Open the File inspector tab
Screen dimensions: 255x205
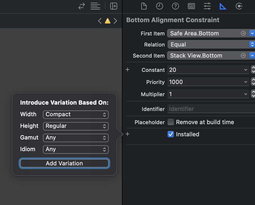[144, 6]
